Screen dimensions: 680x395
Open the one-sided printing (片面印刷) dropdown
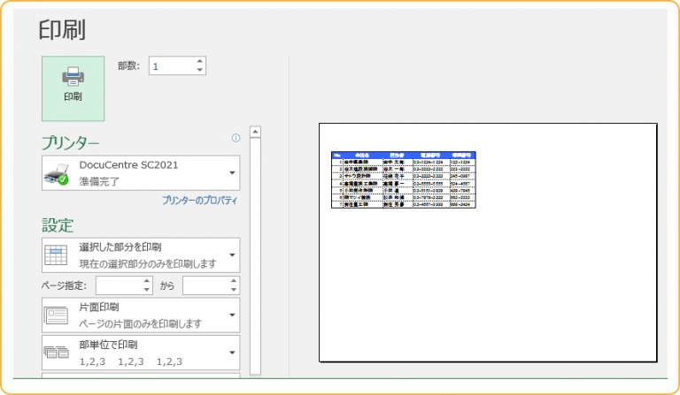141,315
